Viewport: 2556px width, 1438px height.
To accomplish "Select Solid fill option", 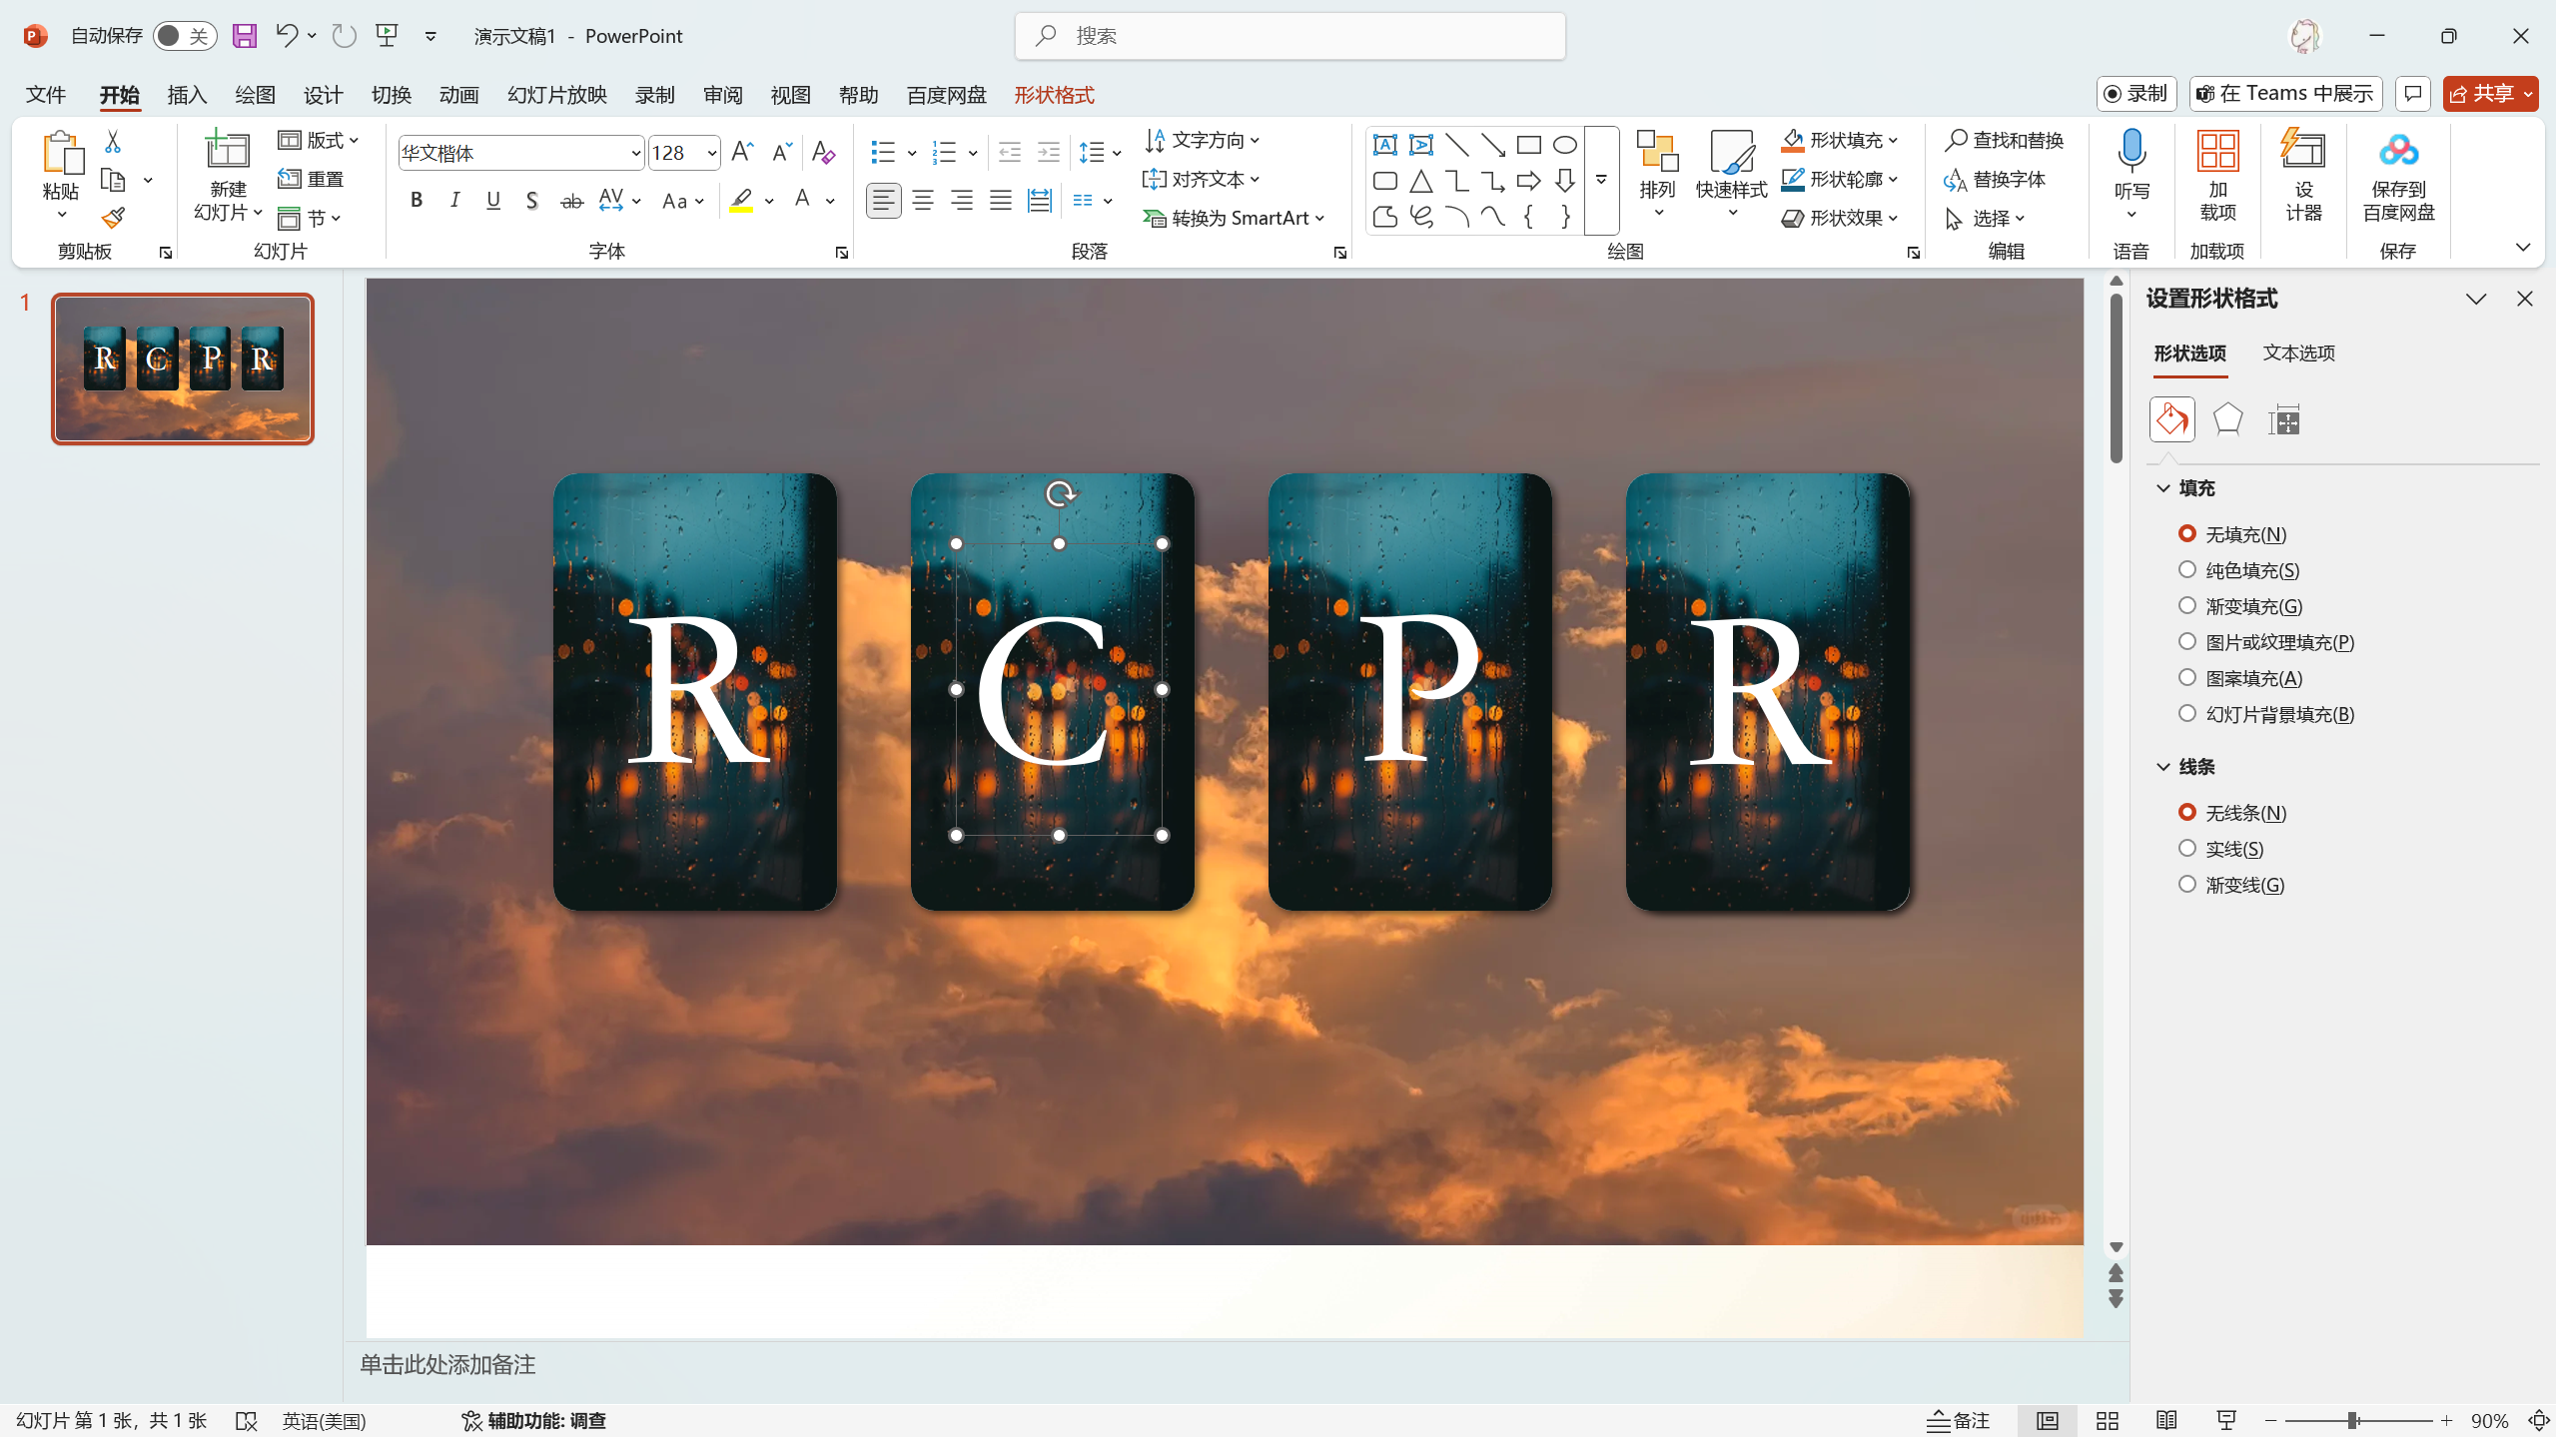I will pos(2187,570).
